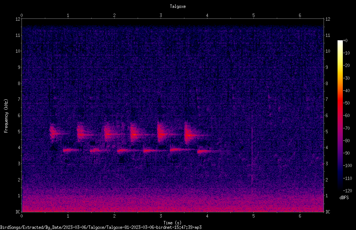The width and height of the screenshot is (356, 230).
Task: Click the last lower note near 4 seconds
Action: pos(208,151)
